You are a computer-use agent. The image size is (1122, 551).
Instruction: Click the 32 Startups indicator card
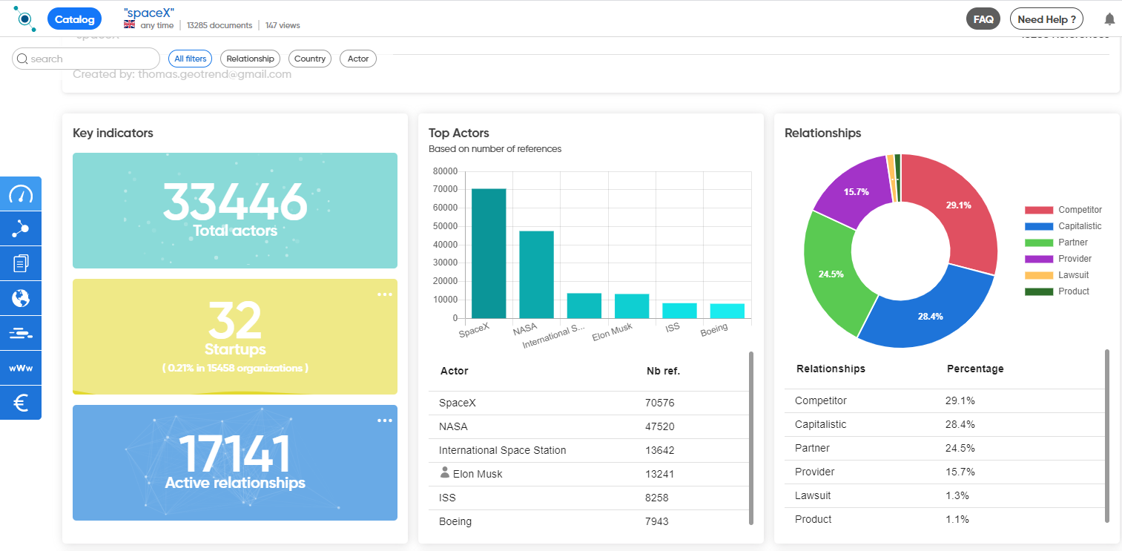(235, 337)
